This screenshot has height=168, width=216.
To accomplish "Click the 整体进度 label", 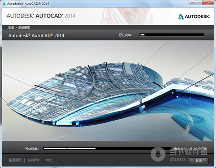I will [32, 149].
